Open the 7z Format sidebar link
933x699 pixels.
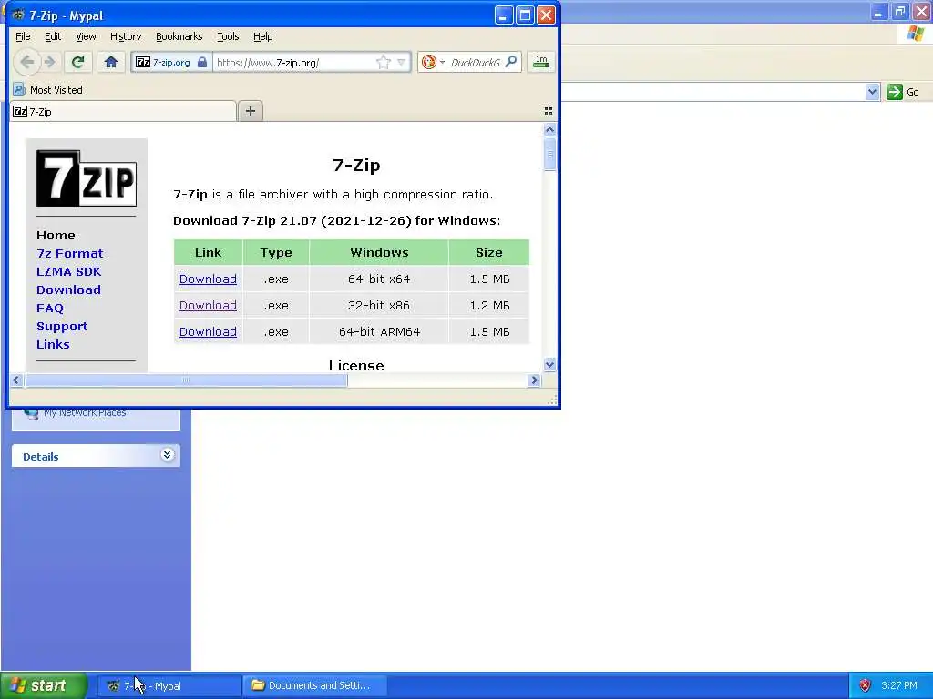pos(69,253)
